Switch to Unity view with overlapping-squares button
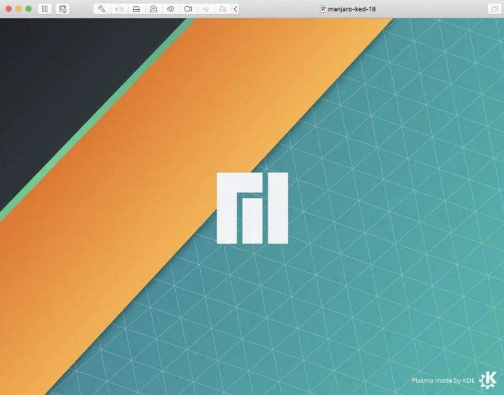This screenshot has width=504, height=395. [494, 9]
